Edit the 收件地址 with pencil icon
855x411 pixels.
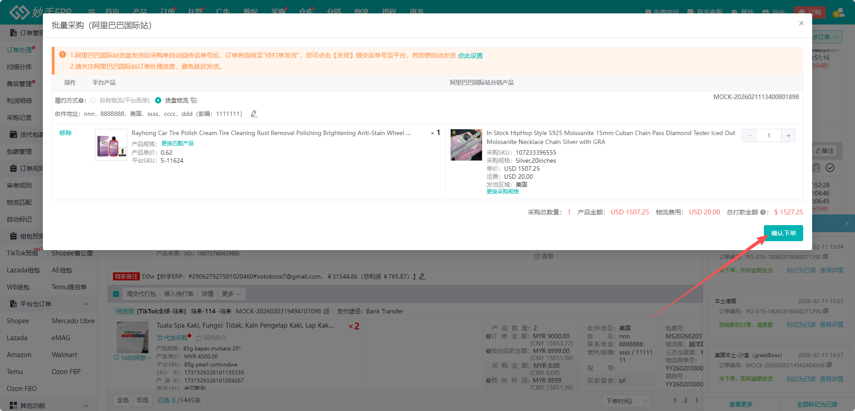pyautogui.click(x=254, y=114)
